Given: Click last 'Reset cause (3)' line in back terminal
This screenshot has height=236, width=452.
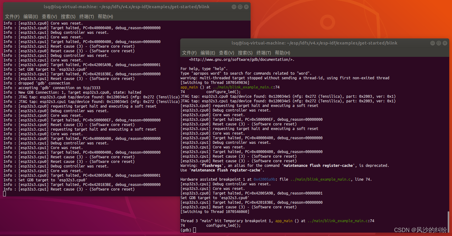Looking at the screenshot, I should coord(69,189).
